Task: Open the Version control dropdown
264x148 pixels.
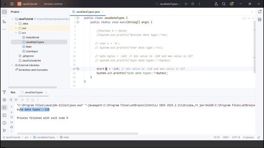Action: pos(54,4)
